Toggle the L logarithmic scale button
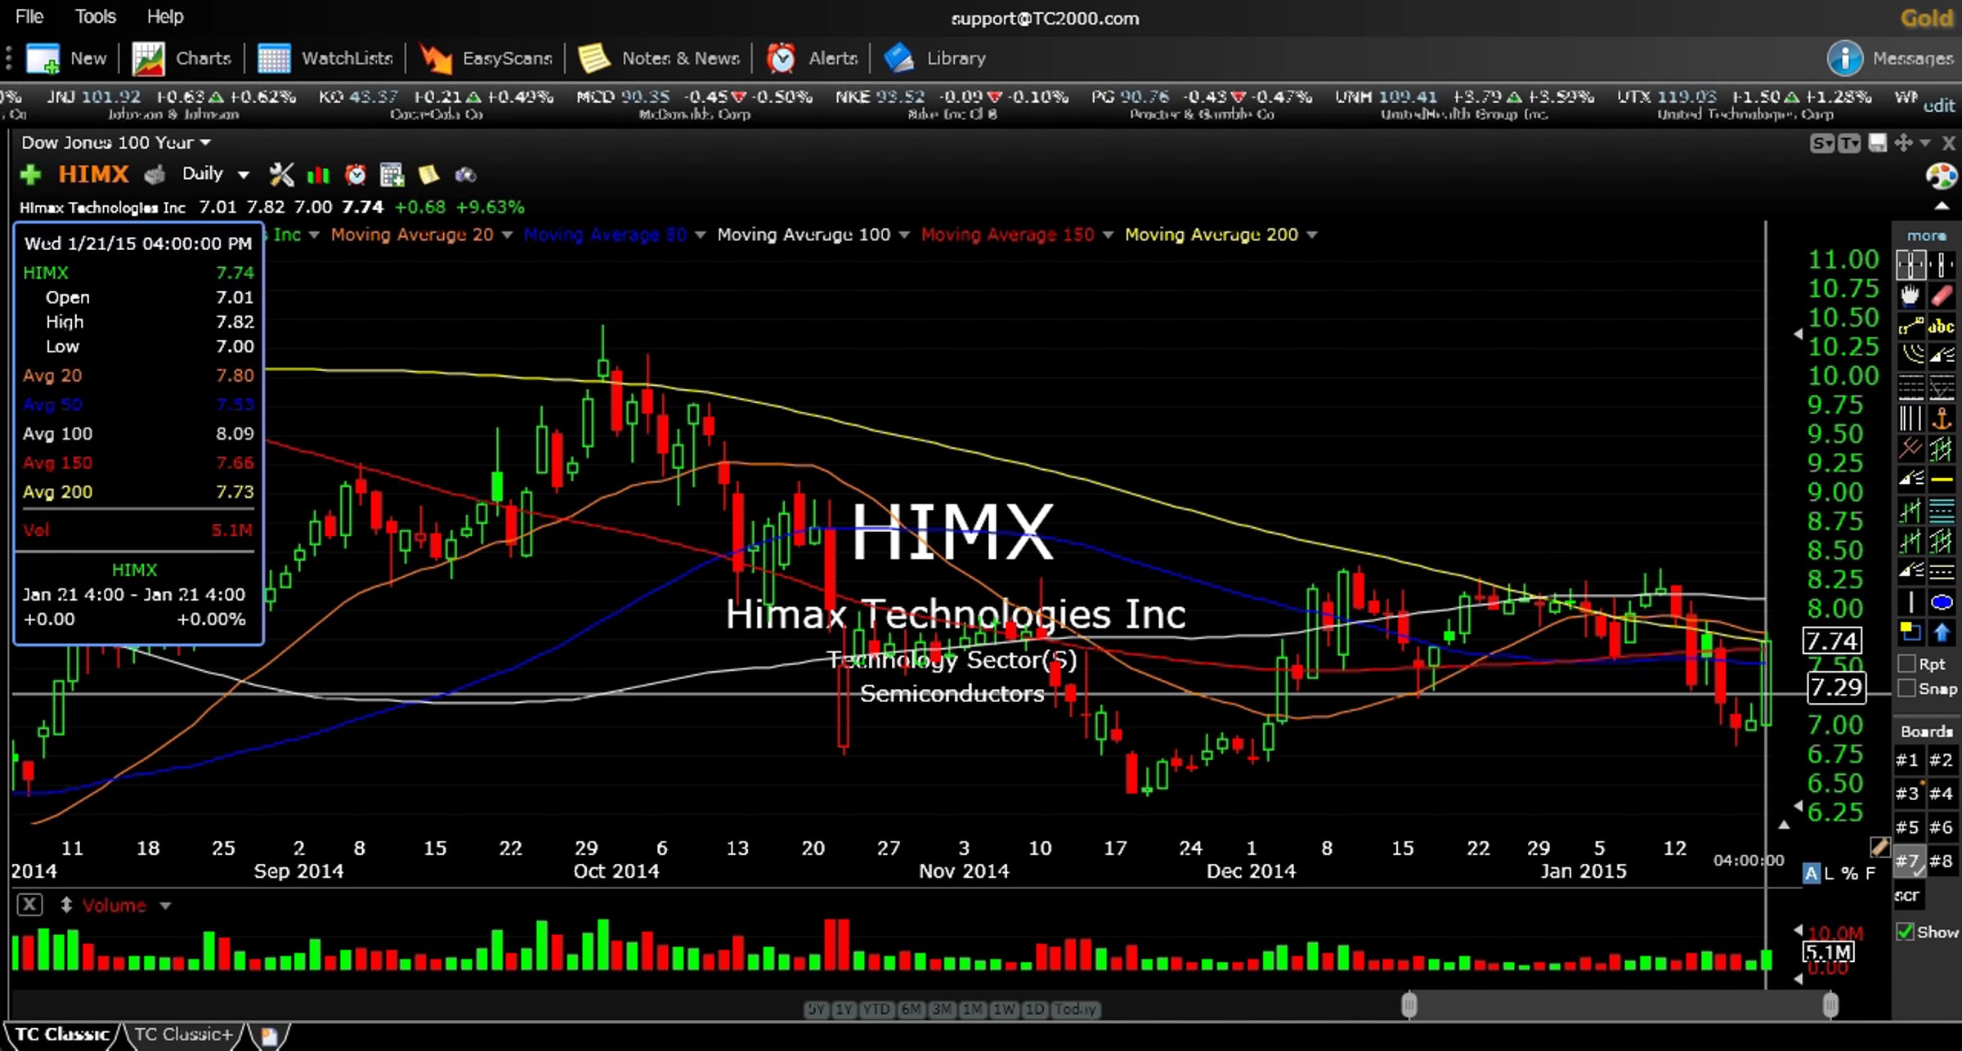1962x1051 pixels. [x=1829, y=873]
